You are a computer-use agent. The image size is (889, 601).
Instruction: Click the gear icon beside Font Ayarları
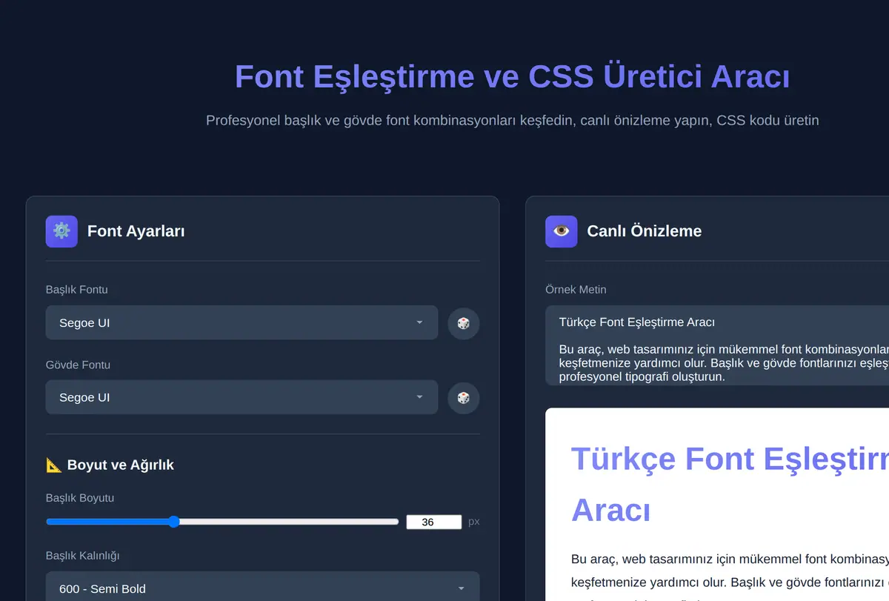click(61, 231)
